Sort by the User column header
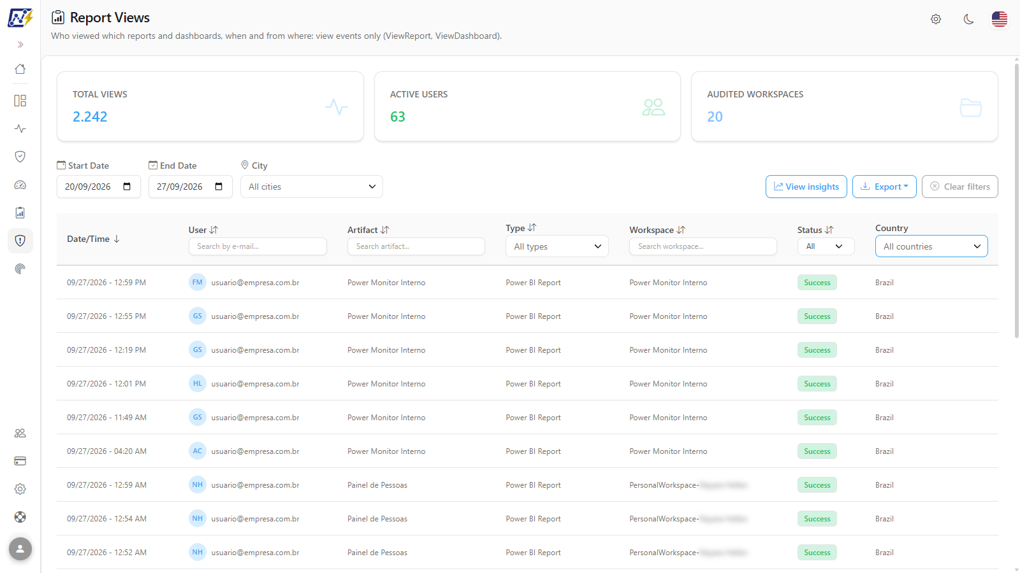 (203, 230)
